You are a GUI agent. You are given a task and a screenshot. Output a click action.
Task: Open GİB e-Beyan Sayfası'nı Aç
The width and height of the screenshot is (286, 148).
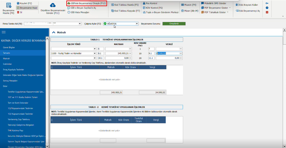[82, 8]
